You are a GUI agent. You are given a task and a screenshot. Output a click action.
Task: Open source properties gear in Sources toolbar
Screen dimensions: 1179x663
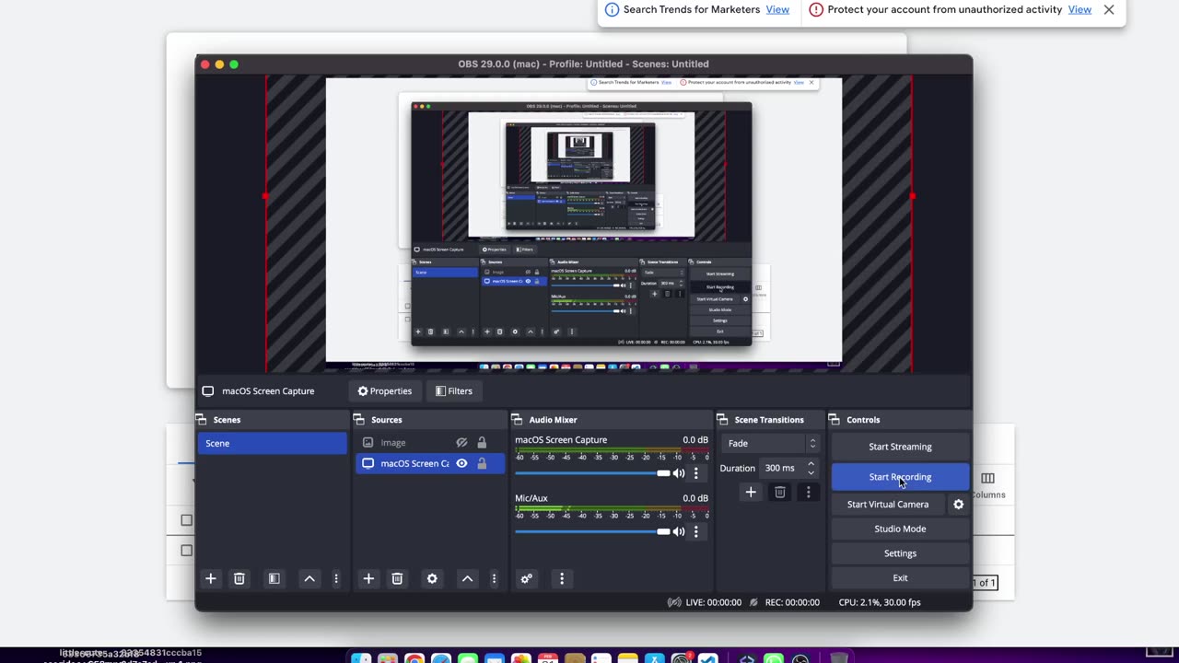coord(432,578)
